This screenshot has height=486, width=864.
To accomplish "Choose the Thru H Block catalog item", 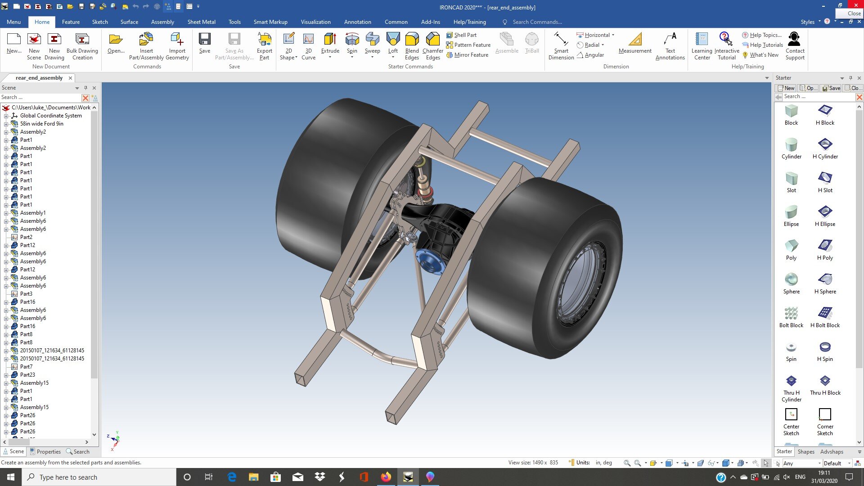I will pyautogui.click(x=825, y=385).
